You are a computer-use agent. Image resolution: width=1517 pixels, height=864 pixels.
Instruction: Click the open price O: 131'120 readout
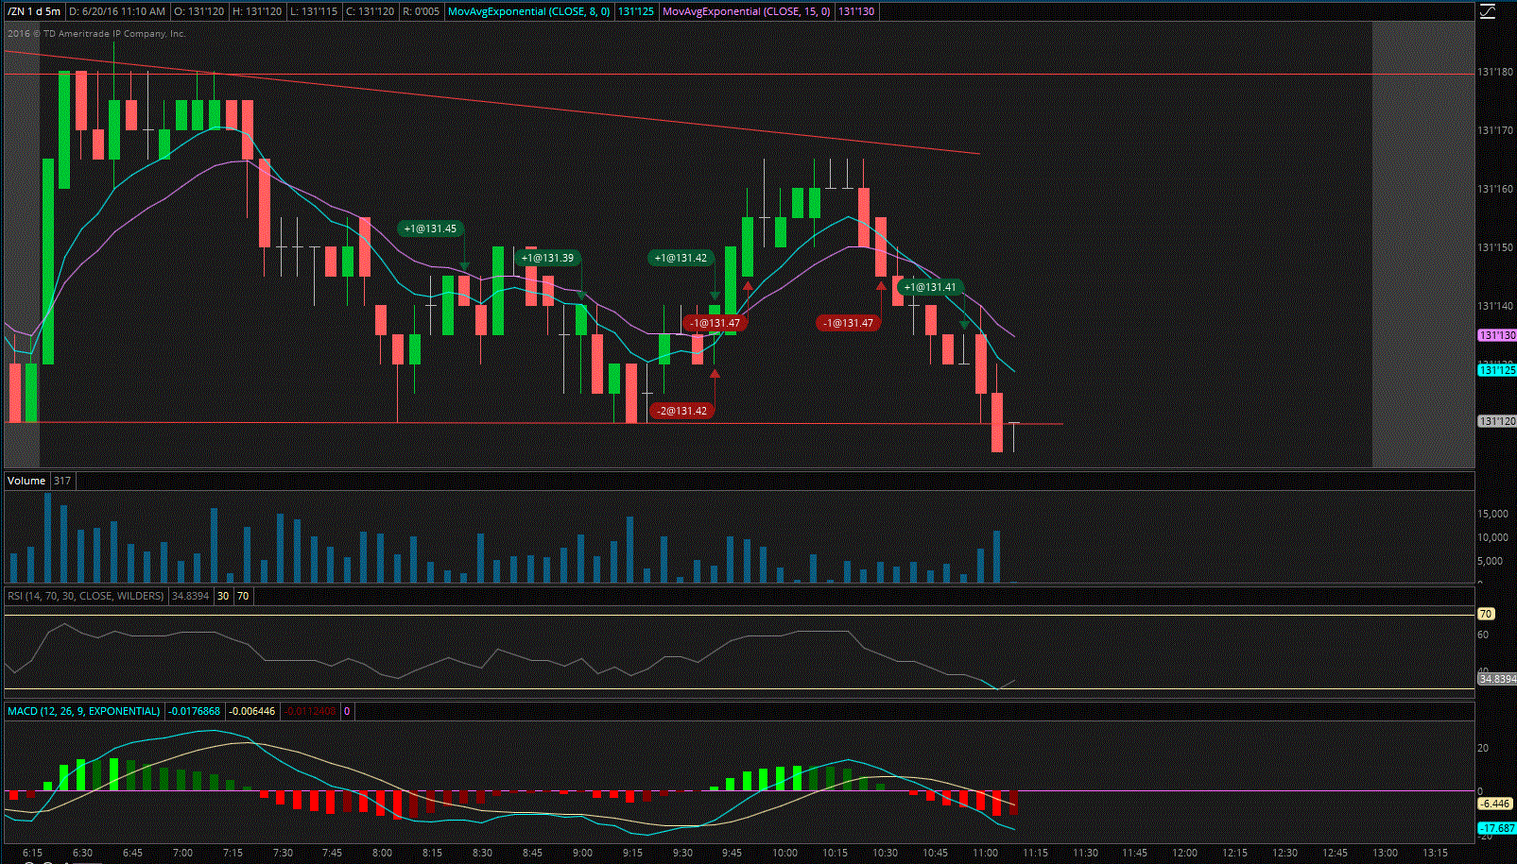pos(198,11)
